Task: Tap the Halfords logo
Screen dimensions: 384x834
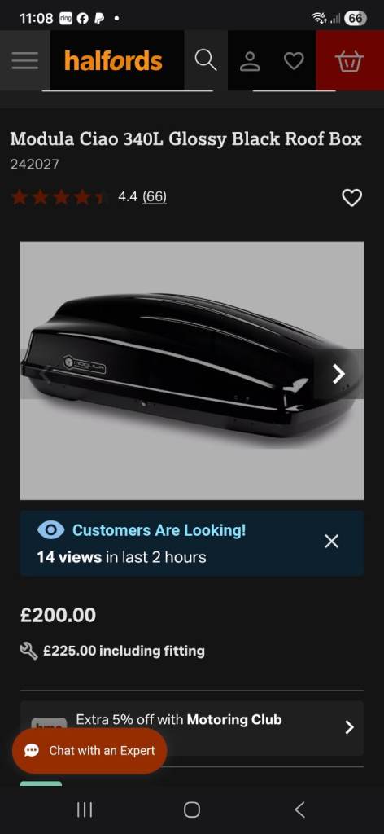Action: pos(113,60)
